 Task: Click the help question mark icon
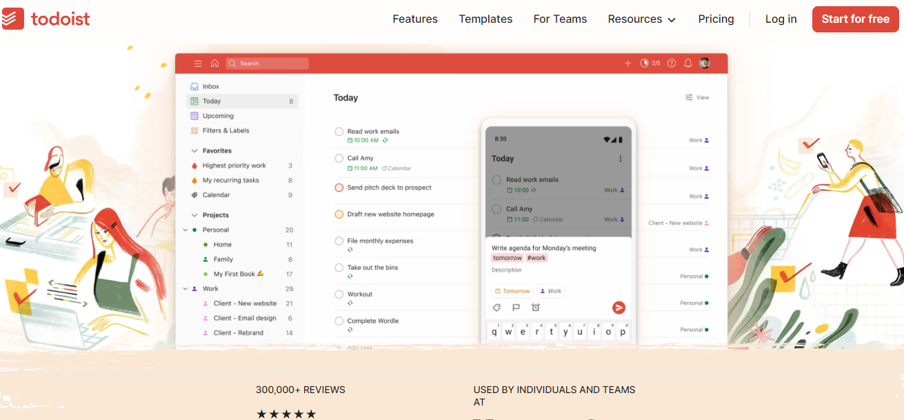[x=671, y=63]
